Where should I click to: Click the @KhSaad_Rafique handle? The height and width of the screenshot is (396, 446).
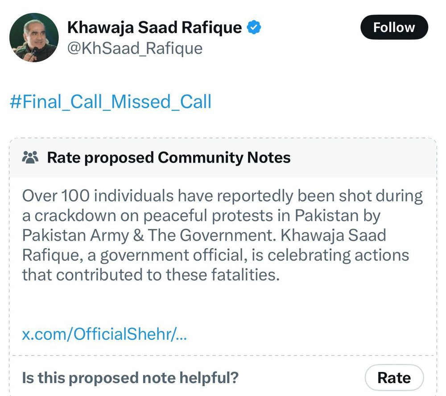[135, 48]
